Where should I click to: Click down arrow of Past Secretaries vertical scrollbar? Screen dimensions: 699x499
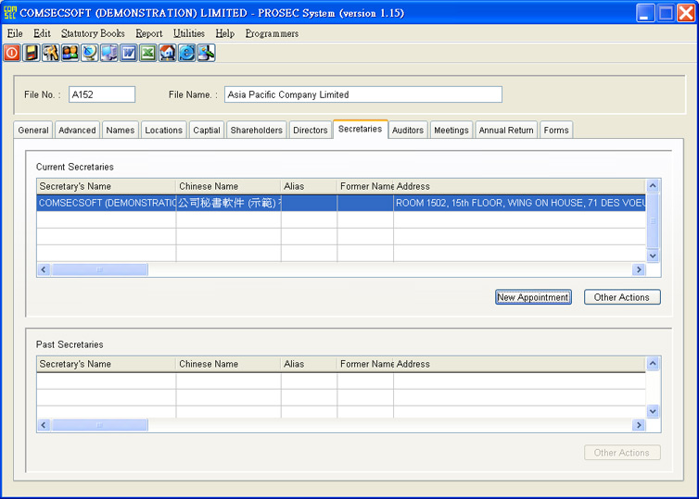[x=653, y=411]
